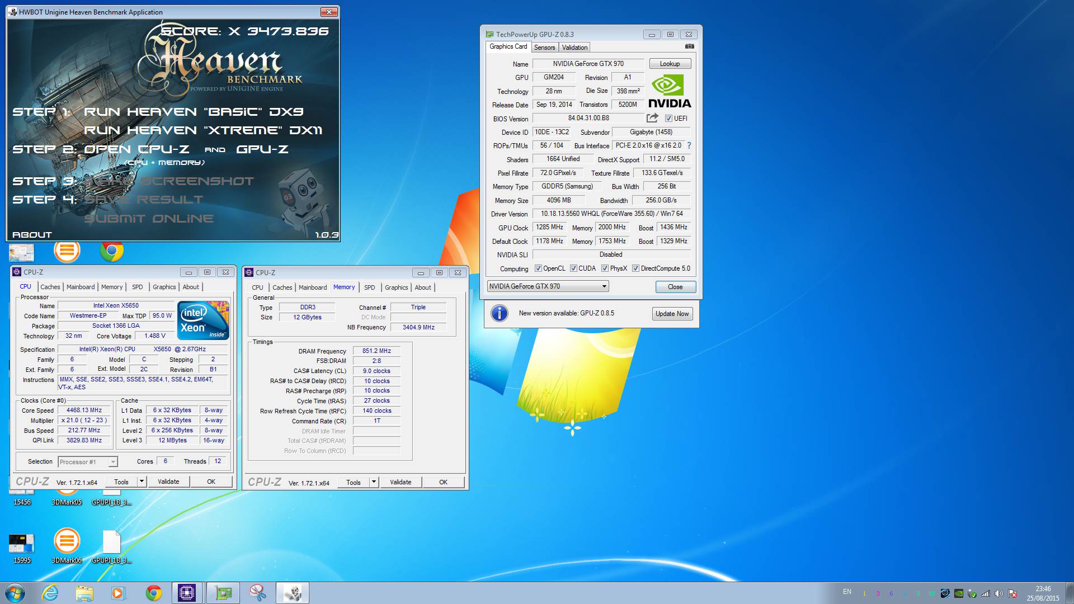Open Windows Media Player from the taskbar
The height and width of the screenshot is (604, 1074).
coord(118,593)
